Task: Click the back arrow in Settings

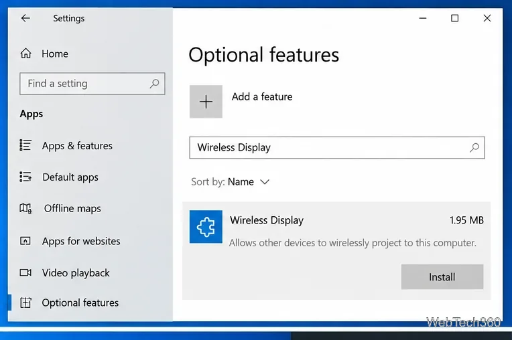Action: point(25,18)
